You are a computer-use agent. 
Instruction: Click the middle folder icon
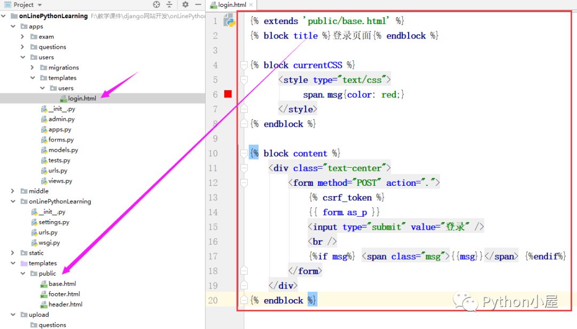click(24, 191)
